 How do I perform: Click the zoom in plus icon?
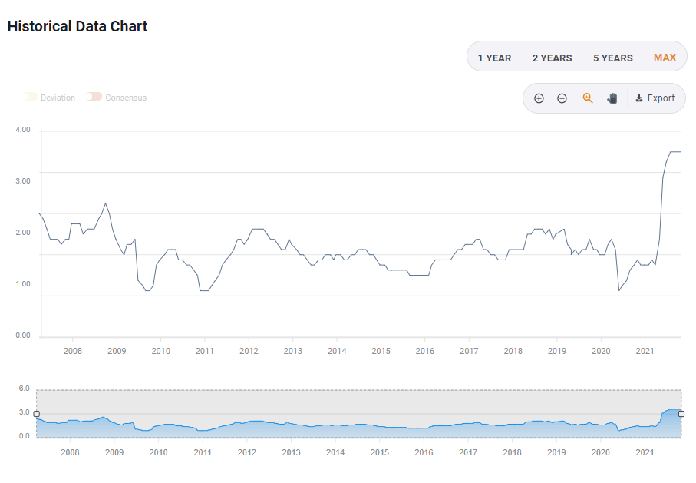[x=539, y=98]
